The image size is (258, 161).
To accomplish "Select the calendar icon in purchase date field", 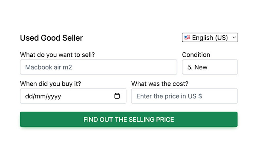I will 117,96.
